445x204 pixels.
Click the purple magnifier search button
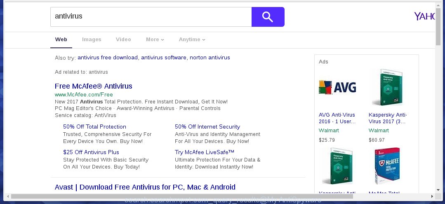[x=268, y=17]
